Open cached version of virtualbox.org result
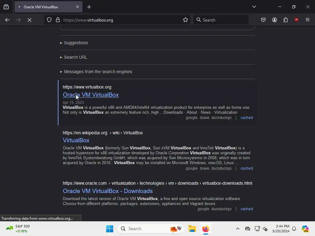315x236 pixels. [x=247, y=118]
